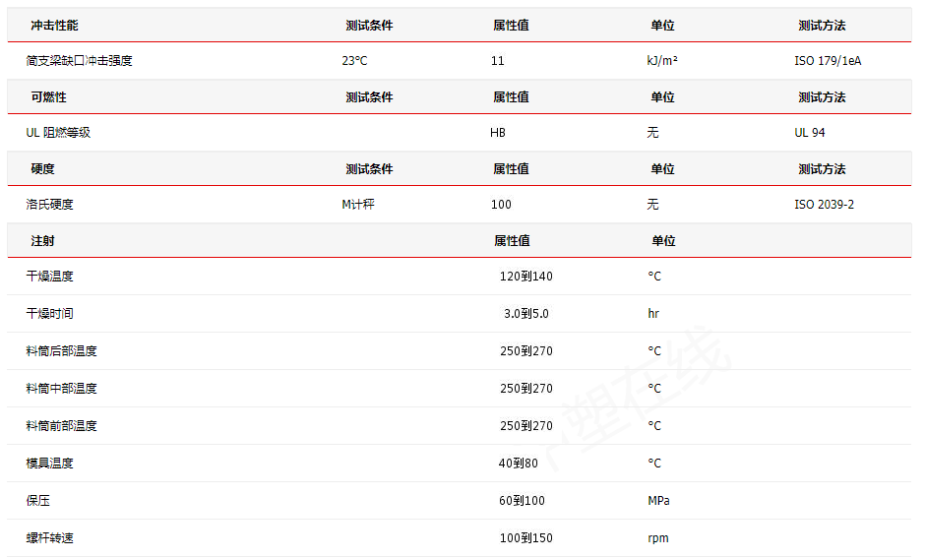The width and height of the screenshot is (926, 558).
Task: Click the 40到80 mold temperature value
Action: pyautogui.click(x=519, y=464)
